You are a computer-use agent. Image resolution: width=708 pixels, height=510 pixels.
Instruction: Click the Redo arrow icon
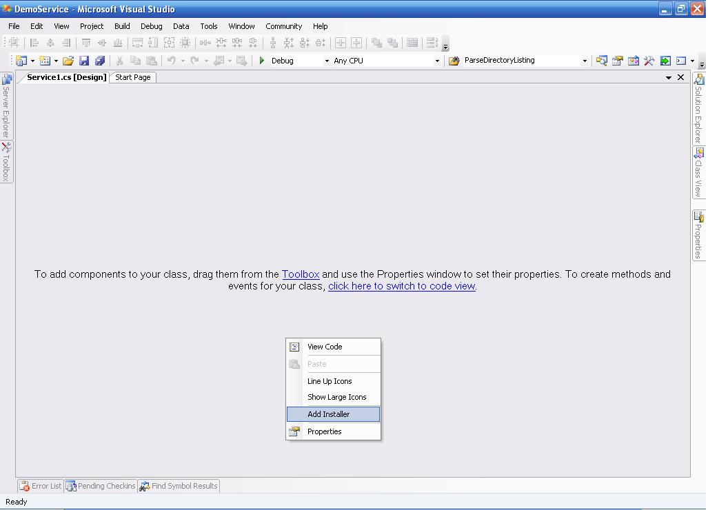tap(194, 61)
